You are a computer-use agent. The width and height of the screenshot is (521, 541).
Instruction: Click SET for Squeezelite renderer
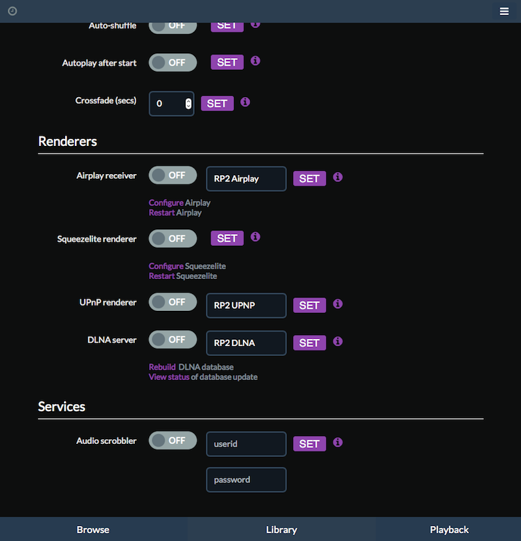227,239
